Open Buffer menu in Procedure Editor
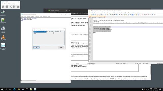 click(x=32, y=17)
